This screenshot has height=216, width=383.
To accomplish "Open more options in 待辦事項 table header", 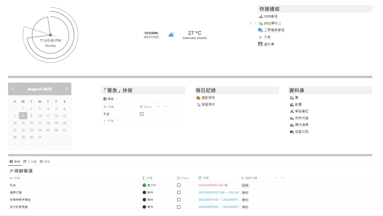I will pos(282,178).
